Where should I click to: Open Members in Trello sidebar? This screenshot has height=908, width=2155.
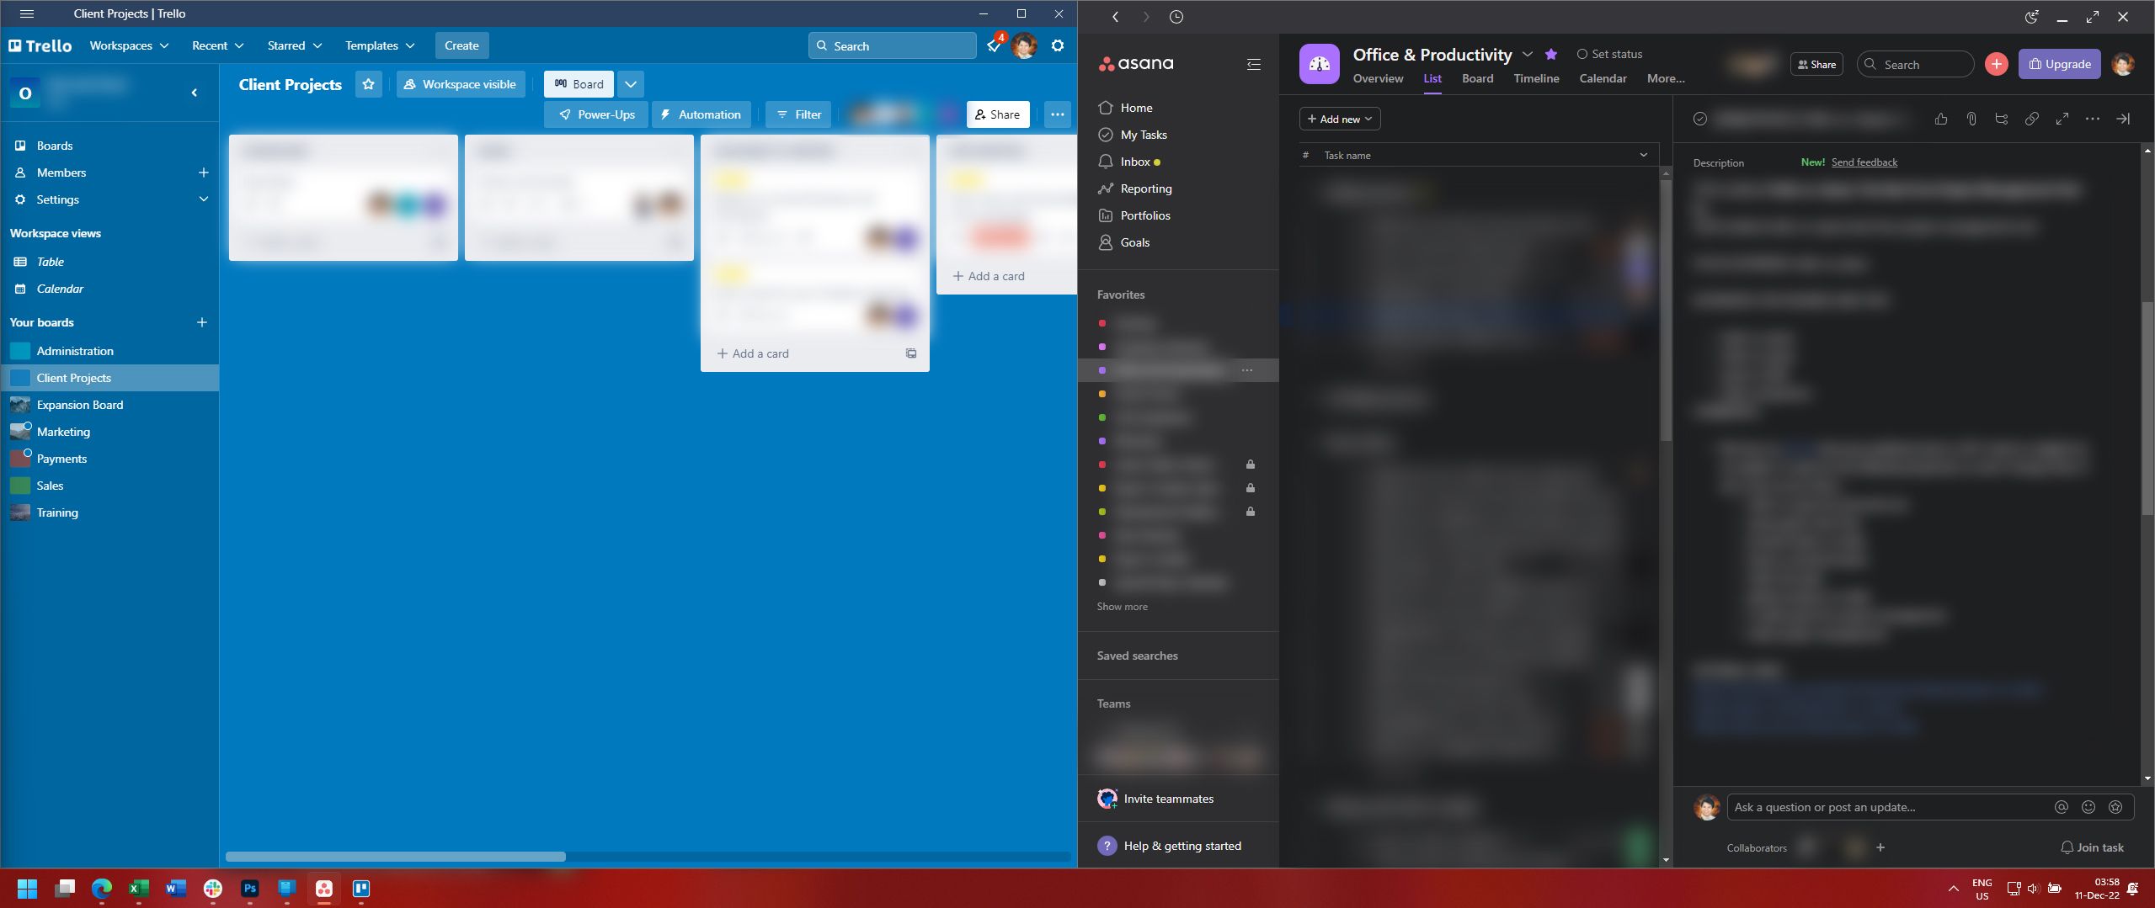[61, 173]
